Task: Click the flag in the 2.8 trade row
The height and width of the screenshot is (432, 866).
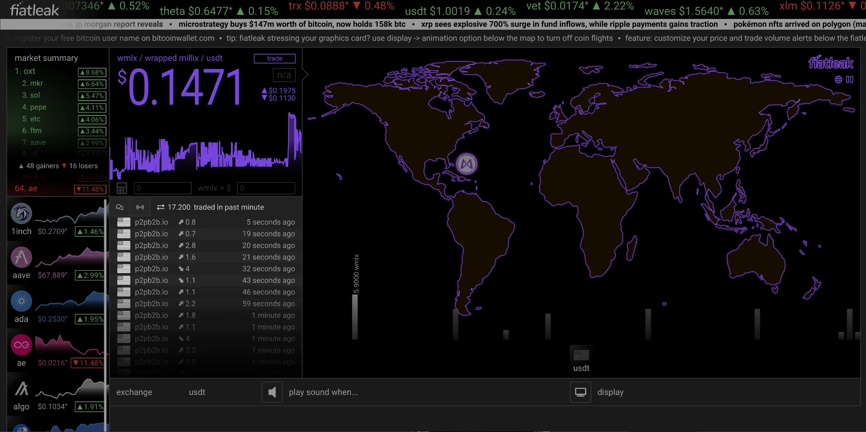Action: (124, 245)
